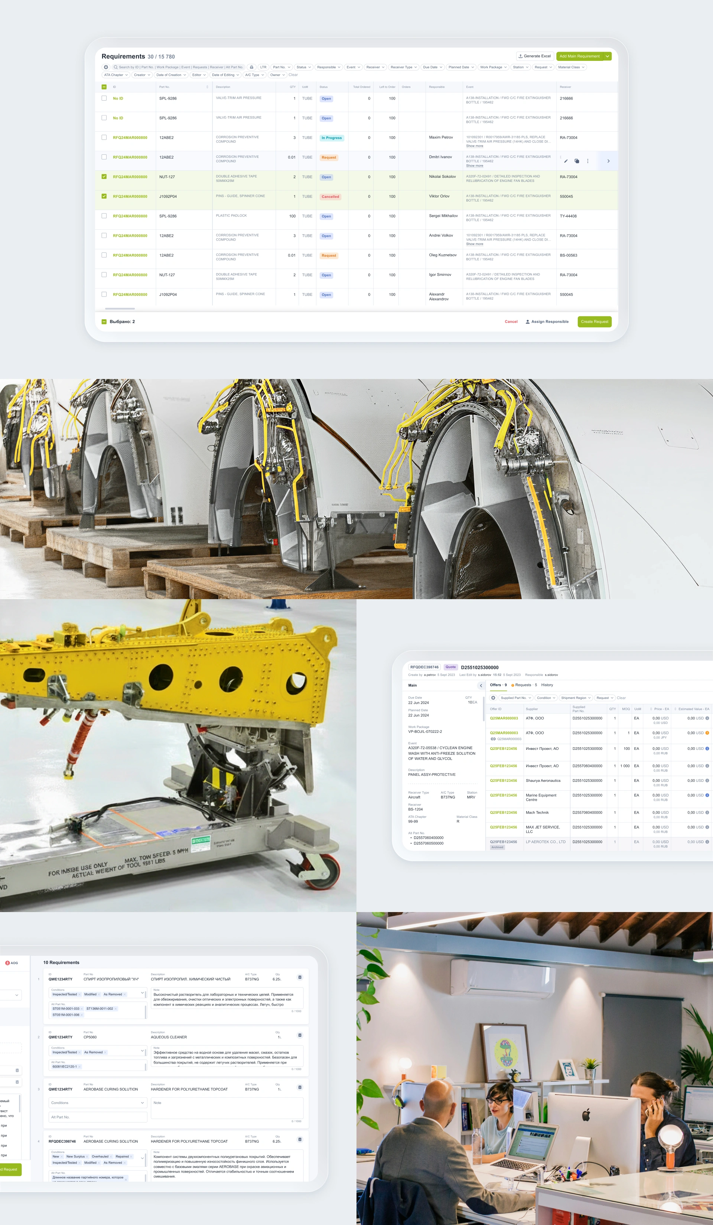Expand the Status filter dropdown
The width and height of the screenshot is (713, 1225).
(303, 67)
